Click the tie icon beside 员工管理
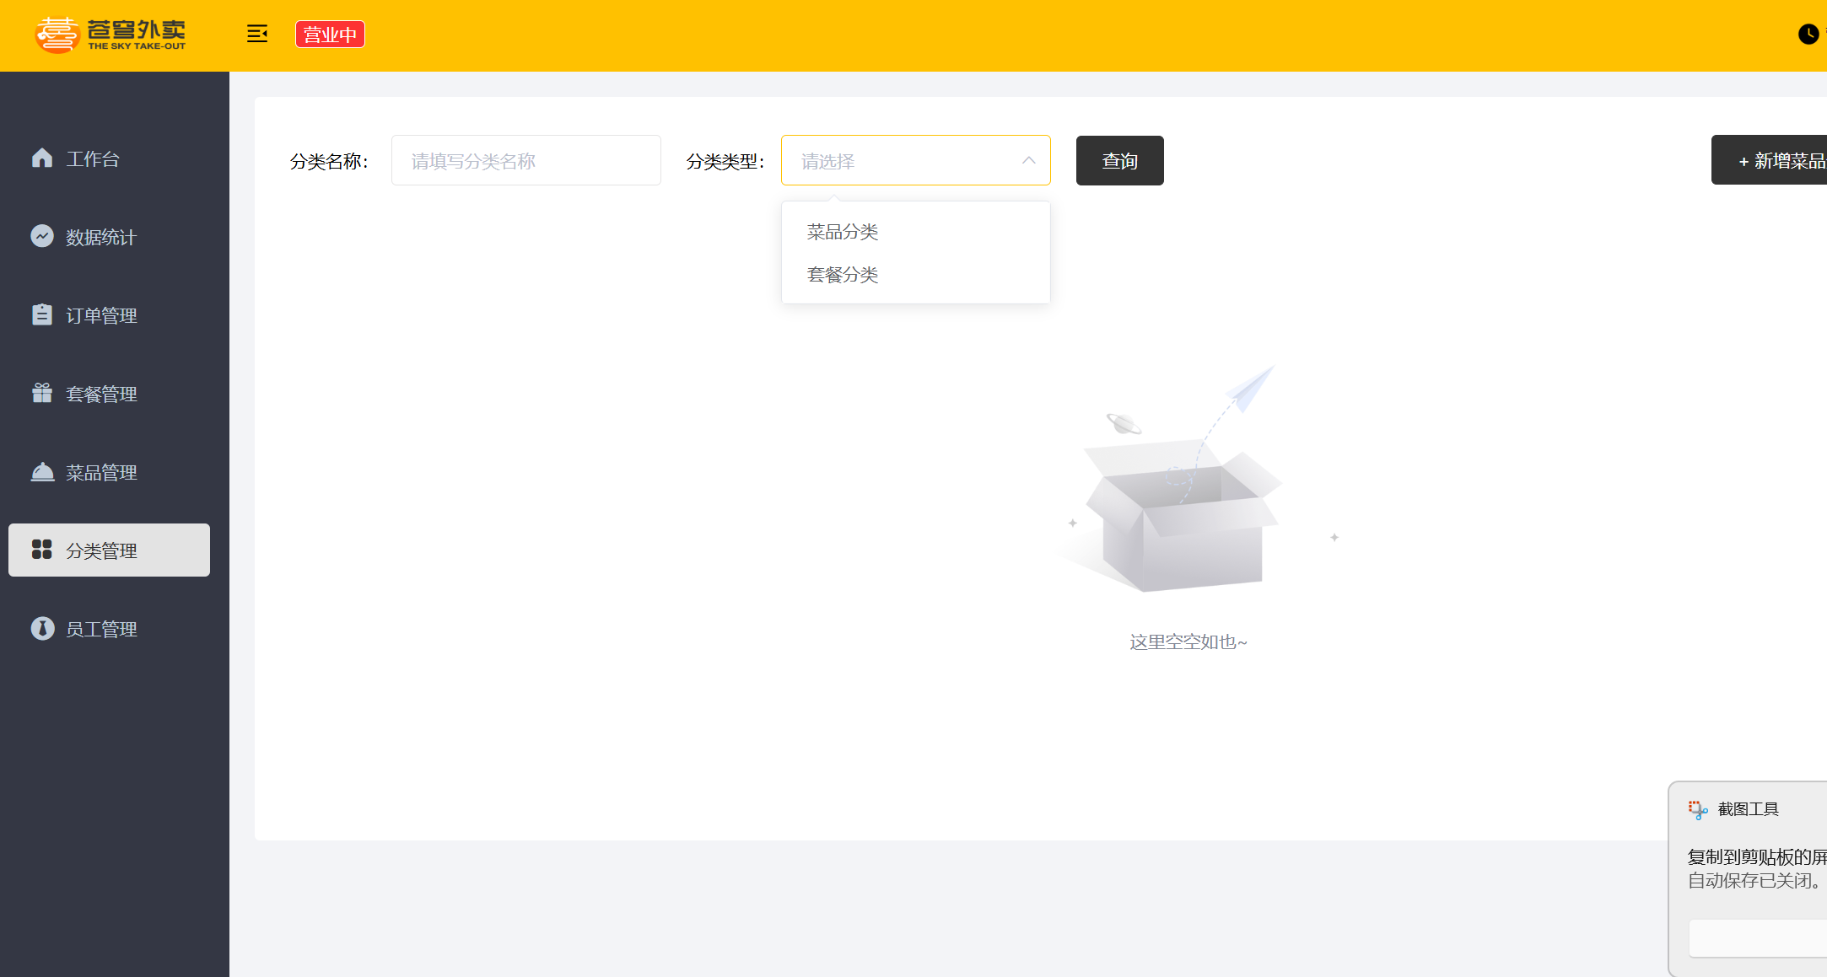Image resolution: width=1827 pixels, height=977 pixels. click(x=42, y=628)
